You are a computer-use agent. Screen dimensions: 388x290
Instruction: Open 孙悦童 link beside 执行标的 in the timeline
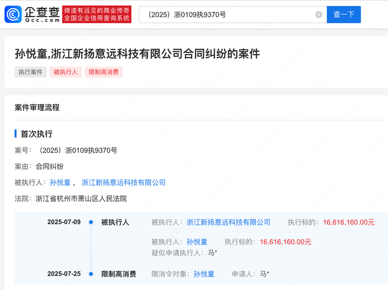(197, 242)
